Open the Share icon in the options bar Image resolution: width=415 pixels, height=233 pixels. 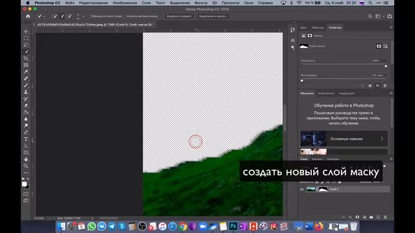point(389,16)
